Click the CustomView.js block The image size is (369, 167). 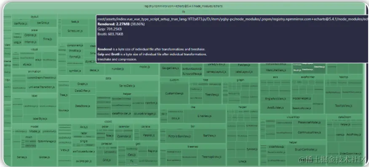pyautogui.click(x=174, y=93)
